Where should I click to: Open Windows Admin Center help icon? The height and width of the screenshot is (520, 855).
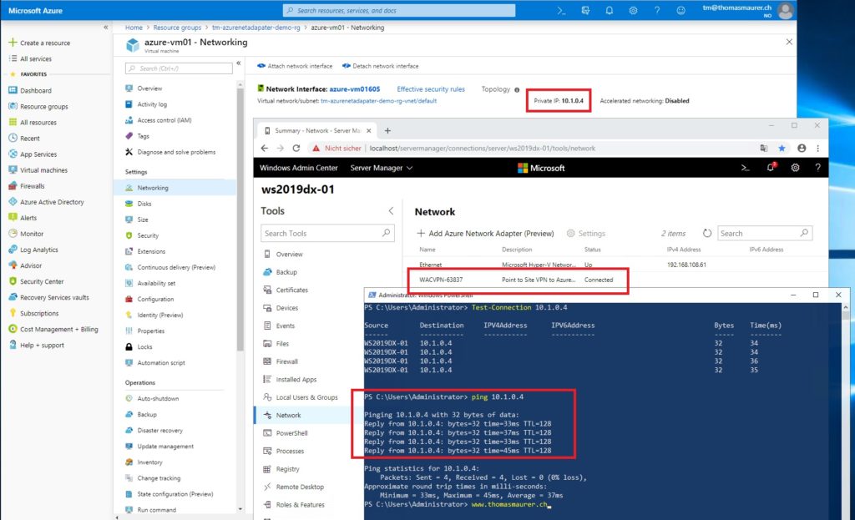tap(817, 168)
